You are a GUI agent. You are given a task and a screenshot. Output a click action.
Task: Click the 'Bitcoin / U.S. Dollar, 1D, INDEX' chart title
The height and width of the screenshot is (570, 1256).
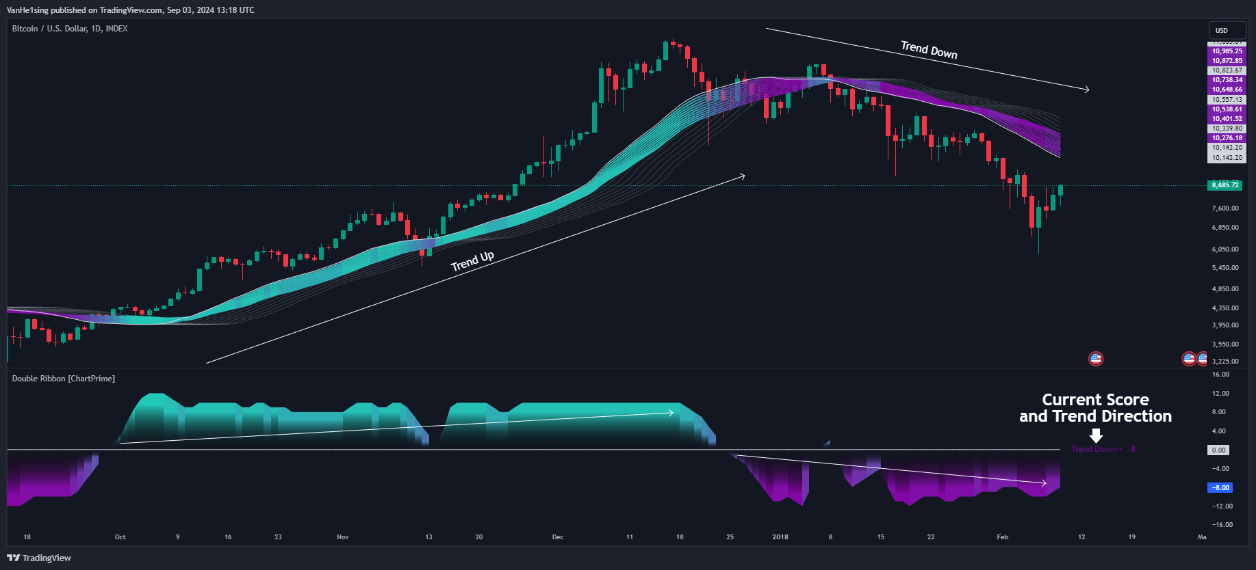[70, 29]
